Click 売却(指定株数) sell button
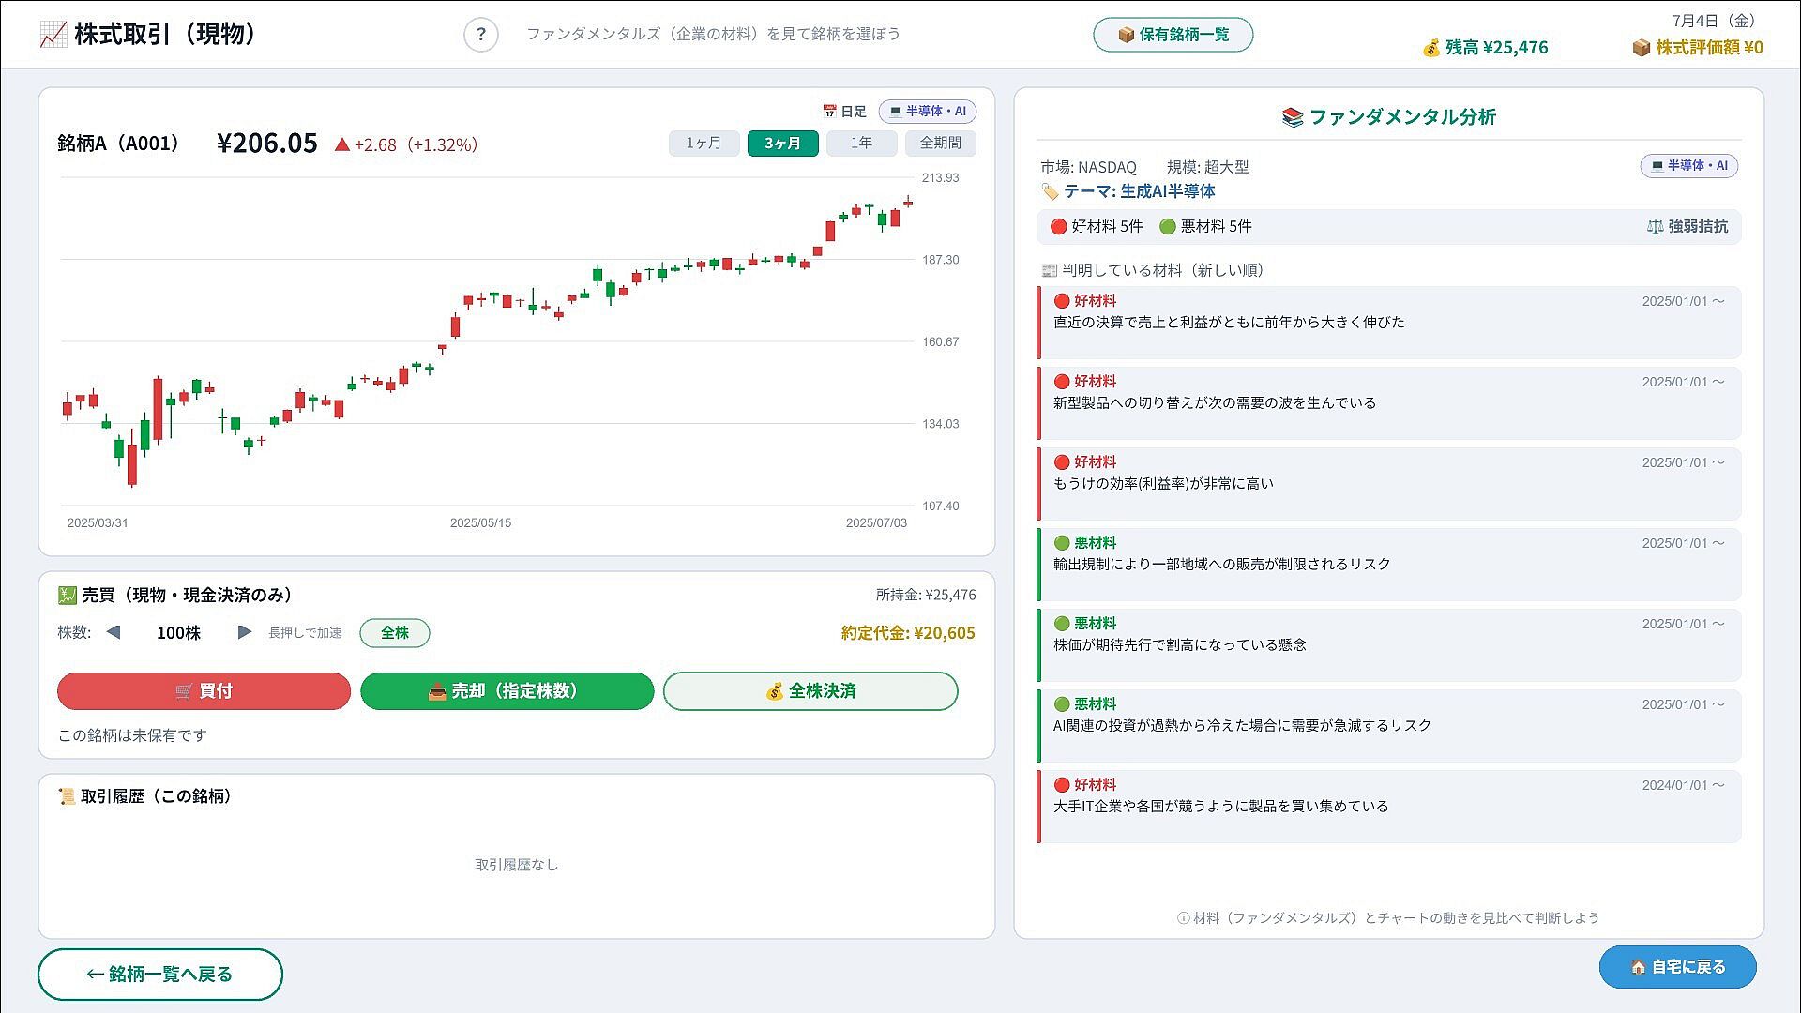This screenshot has height=1013, width=1801. pyautogui.click(x=507, y=691)
